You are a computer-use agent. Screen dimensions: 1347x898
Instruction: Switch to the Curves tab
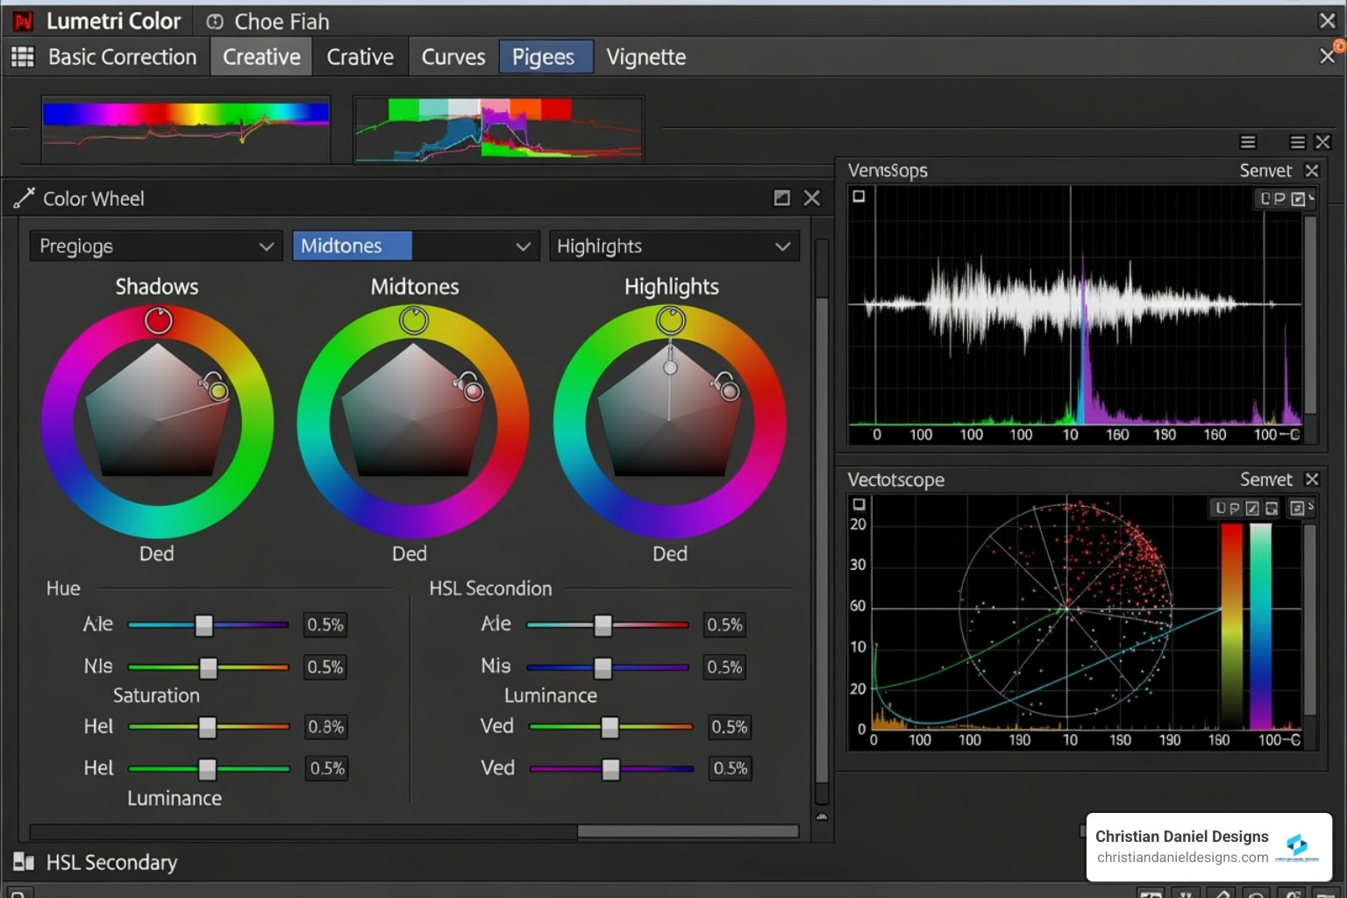tap(453, 57)
